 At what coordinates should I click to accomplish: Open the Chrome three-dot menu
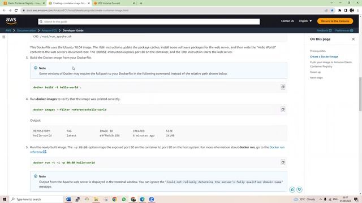click(x=358, y=10)
